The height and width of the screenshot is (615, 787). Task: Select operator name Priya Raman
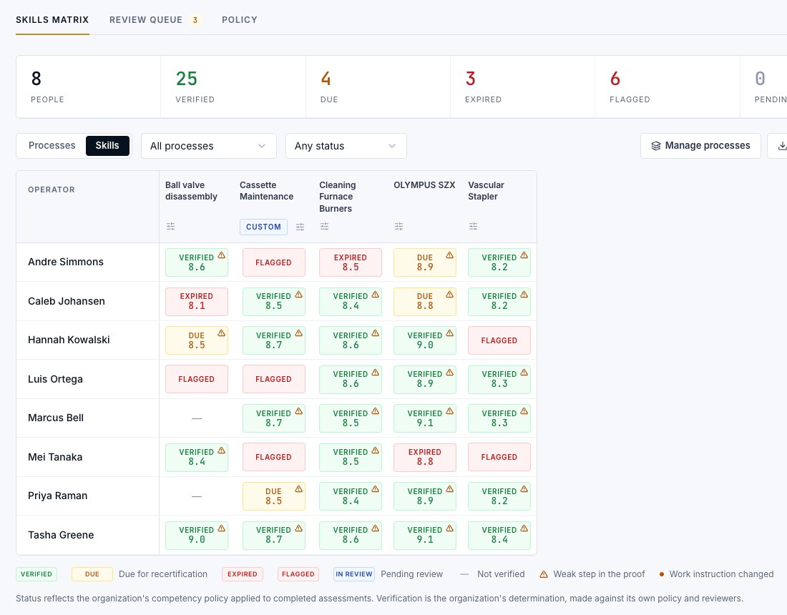click(x=58, y=496)
